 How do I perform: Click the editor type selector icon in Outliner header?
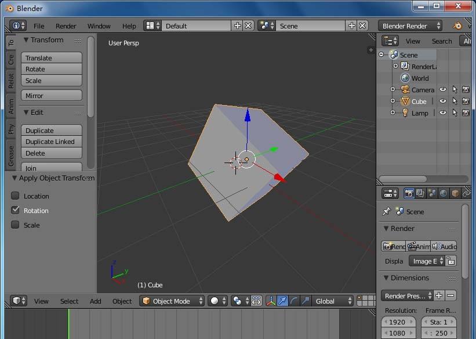(x=388, y=41)
